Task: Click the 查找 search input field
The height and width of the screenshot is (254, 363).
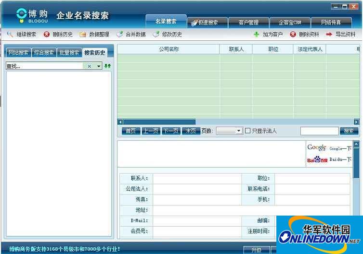Action: coord(44,66)
